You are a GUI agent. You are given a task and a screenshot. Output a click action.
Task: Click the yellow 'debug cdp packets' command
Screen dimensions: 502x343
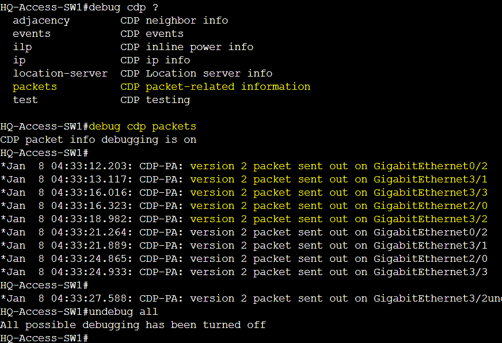tap(142, 127)
